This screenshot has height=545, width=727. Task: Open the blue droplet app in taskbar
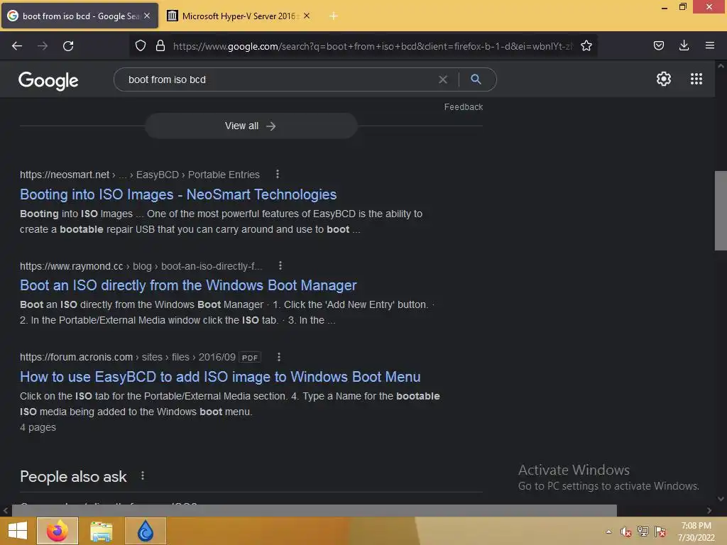(145, 531)
